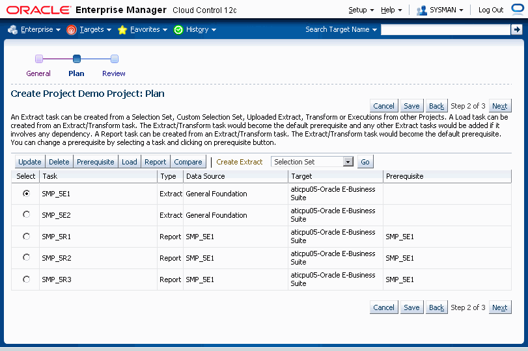The image size is (528, 351).
Task: Click the search go arrow button
Action: [516, 30]
